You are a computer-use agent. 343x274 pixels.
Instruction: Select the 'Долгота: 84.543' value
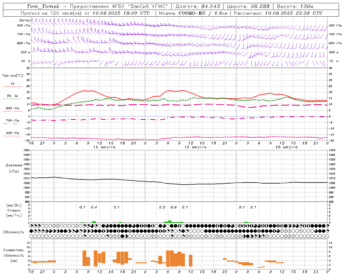tap(198, 6)
